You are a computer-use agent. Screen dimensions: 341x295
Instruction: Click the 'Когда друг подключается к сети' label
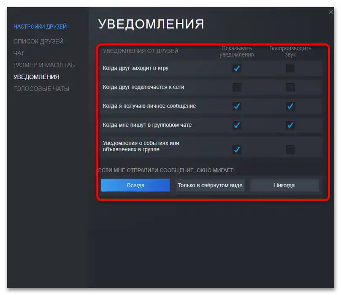point(143,87)
